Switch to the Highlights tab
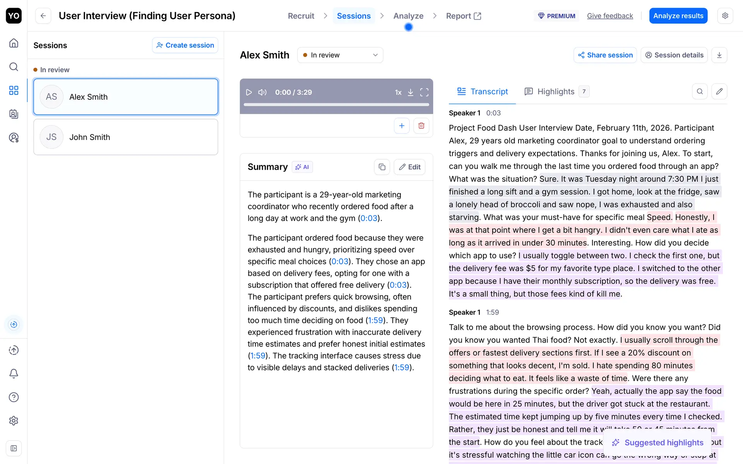This screenshot has height=464, width=743. pos(556,92)
